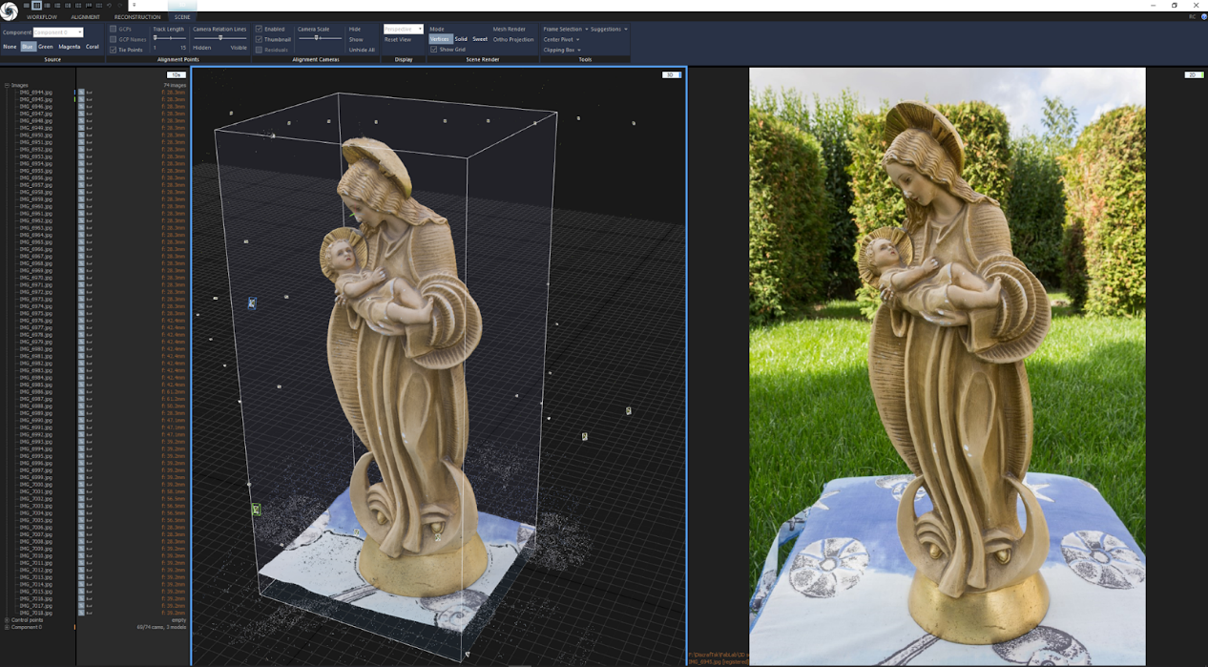This screenshot has width=1208, height=667.
Task: Click the RealityCapture application logo icon
Action: click(x=9, y=10)
